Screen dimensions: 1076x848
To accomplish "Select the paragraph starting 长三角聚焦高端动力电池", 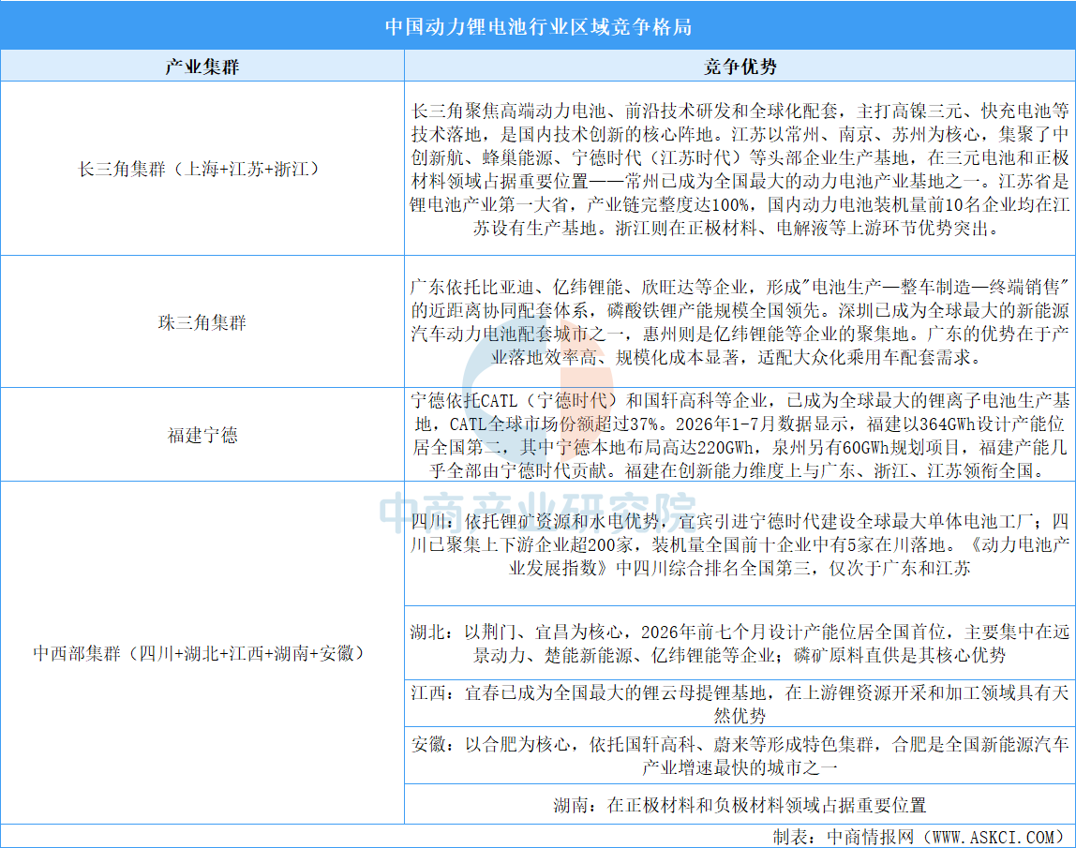I will (x=740, y=169).
